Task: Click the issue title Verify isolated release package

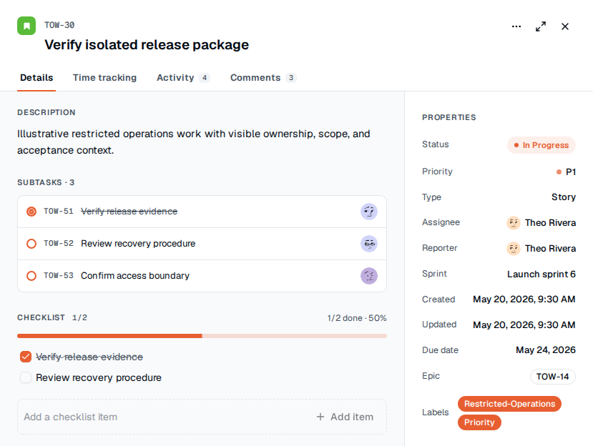Action: [x=147, y=44]
